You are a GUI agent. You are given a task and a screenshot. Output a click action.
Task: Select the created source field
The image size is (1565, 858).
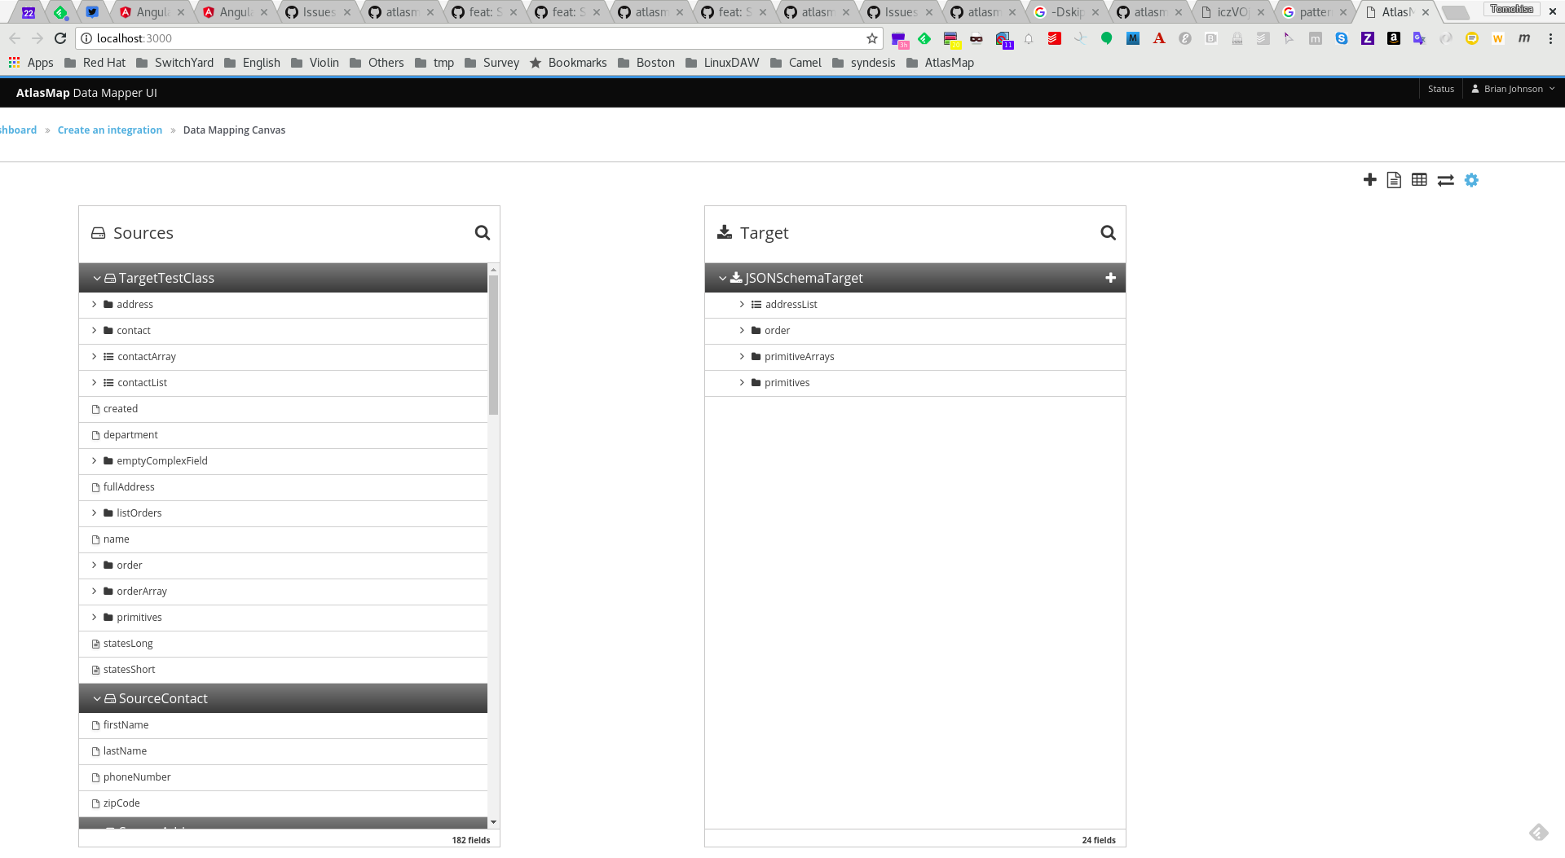point(283,409)
